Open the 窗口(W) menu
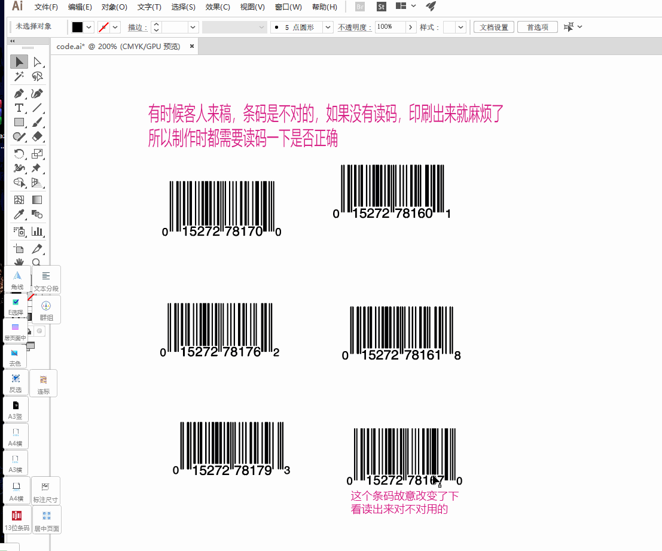 click(288, 7)
